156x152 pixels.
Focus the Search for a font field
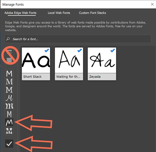[x=78, y=39]
